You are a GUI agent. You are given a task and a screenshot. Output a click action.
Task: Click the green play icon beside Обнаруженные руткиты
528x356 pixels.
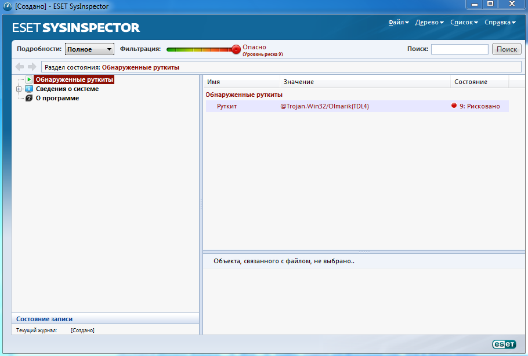click(x=29, y=79)
